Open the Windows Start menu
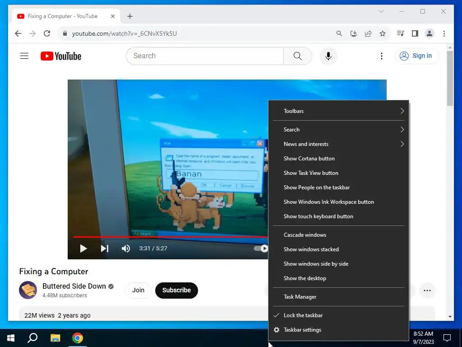The image size is (462, 347). [11, 338]
